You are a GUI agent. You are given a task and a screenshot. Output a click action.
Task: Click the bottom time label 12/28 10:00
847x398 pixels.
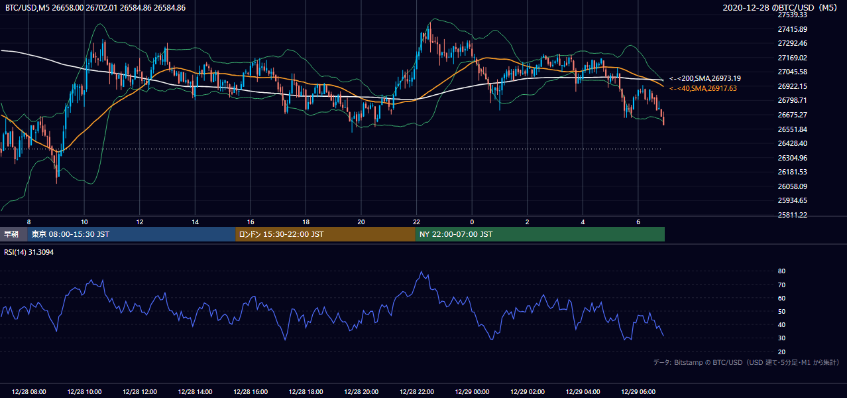84,392
